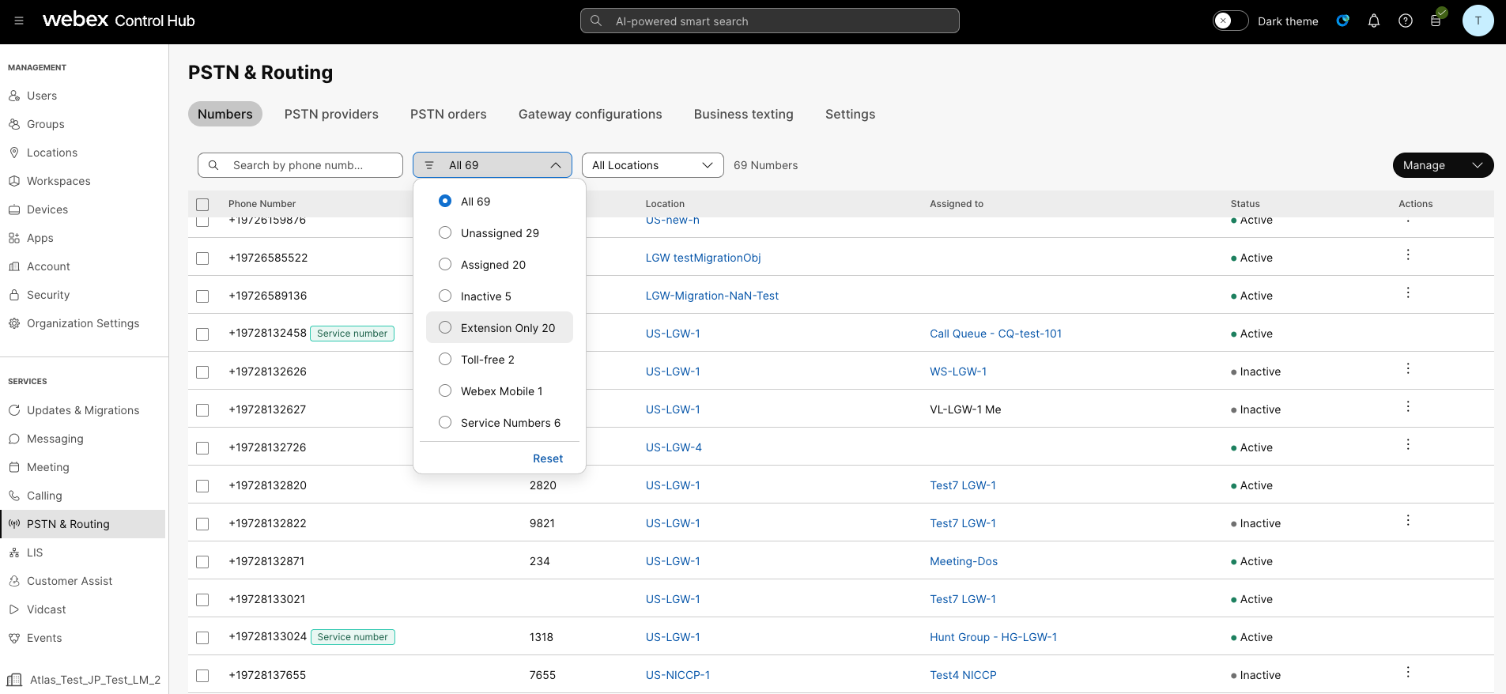
Task: Open actions menu for +19726585522
Action: (x=1408, y=255)
